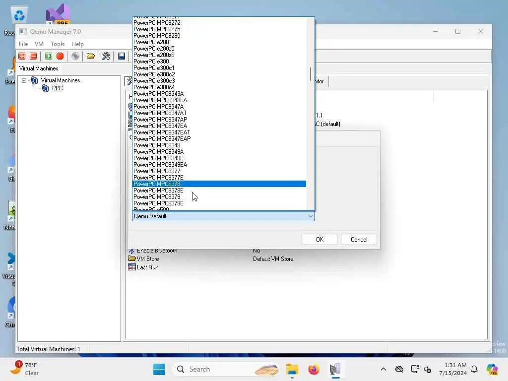Open the File menu

point(23,44)
